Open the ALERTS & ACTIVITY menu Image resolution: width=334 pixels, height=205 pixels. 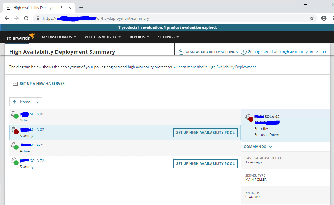point(103,37)
